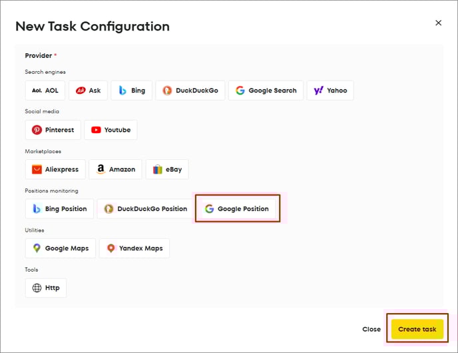Choose DuckDuckGo Position monitoring
Viewport: 458px width, 353px height.
click(146, 208)
